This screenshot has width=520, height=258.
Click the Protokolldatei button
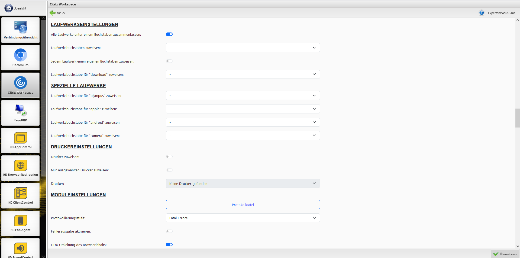[x=243, y=205]
